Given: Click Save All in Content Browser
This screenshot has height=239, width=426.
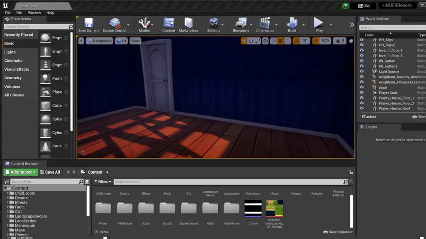Looking at the screenshot, I should click(x=50, y=172).
